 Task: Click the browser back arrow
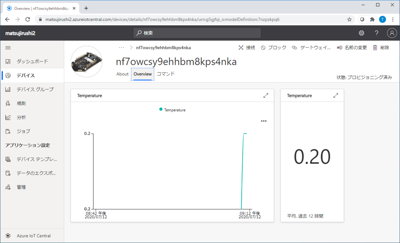(7, 19)
